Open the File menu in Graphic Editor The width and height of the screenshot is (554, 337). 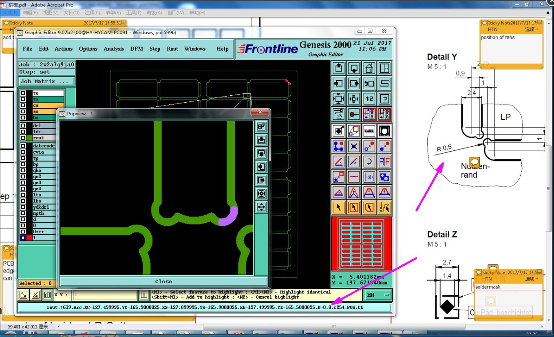tap(27, 49)
